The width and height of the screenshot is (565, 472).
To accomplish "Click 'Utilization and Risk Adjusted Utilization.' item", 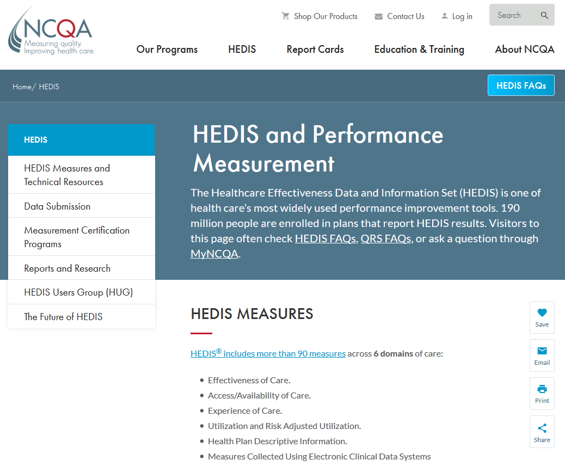I will [284, 426].
